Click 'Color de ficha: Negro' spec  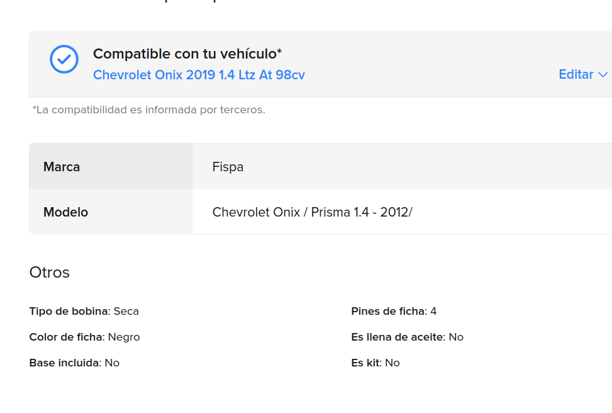point(84,337)
